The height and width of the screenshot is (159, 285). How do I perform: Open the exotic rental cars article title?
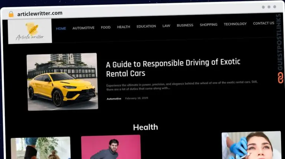pos(173,68)
